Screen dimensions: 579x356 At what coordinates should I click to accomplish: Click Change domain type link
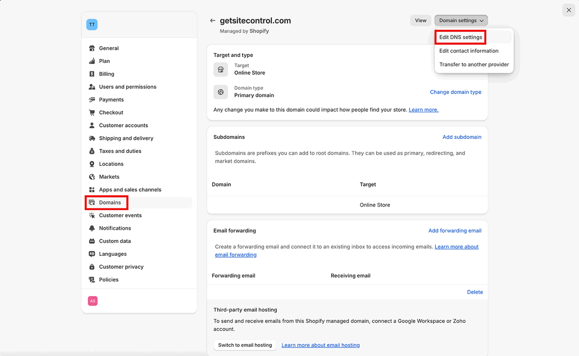pyautogui.click(x=455, y=92)
